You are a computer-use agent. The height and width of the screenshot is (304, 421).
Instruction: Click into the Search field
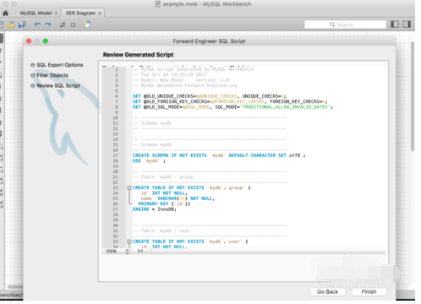coord(345,24)
